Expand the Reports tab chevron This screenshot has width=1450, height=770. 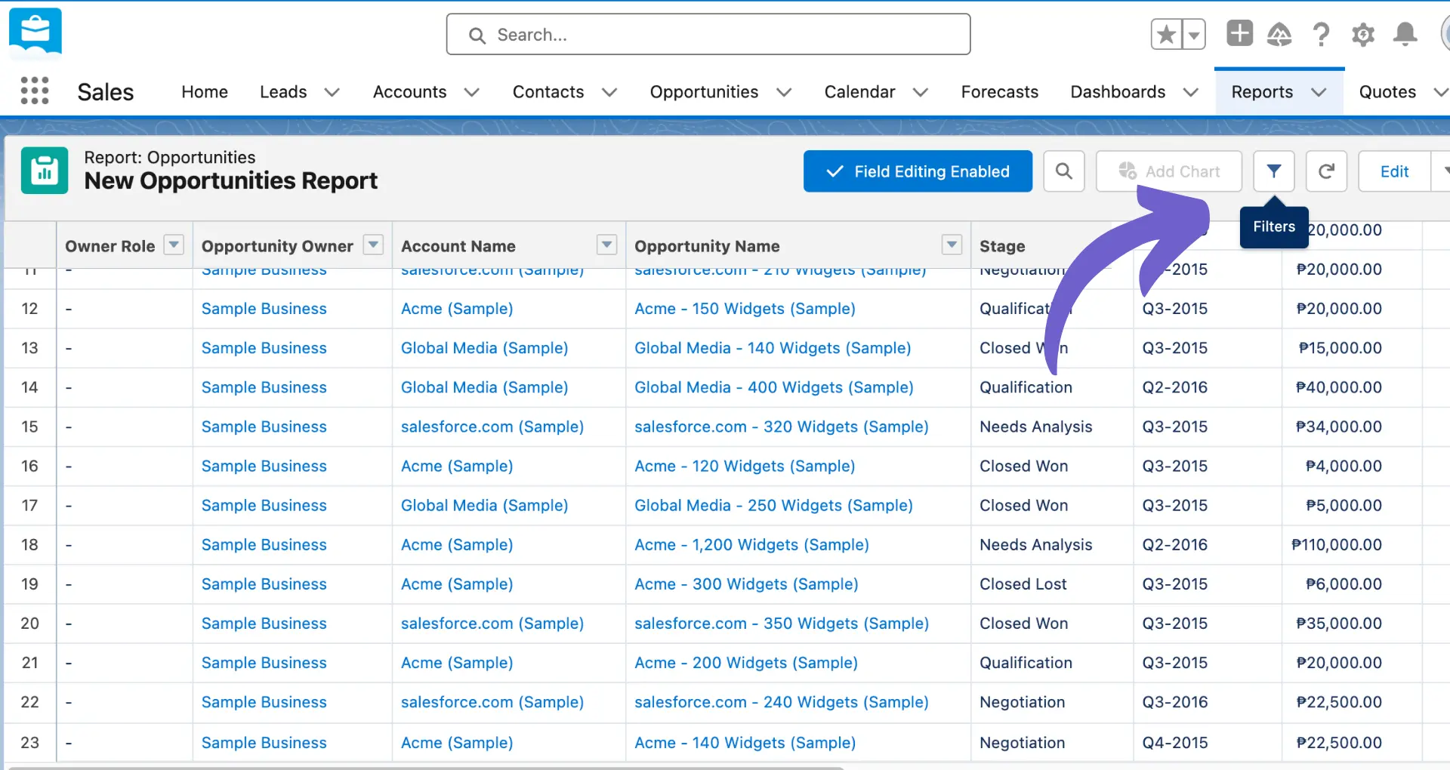[x=1319, y=92]
